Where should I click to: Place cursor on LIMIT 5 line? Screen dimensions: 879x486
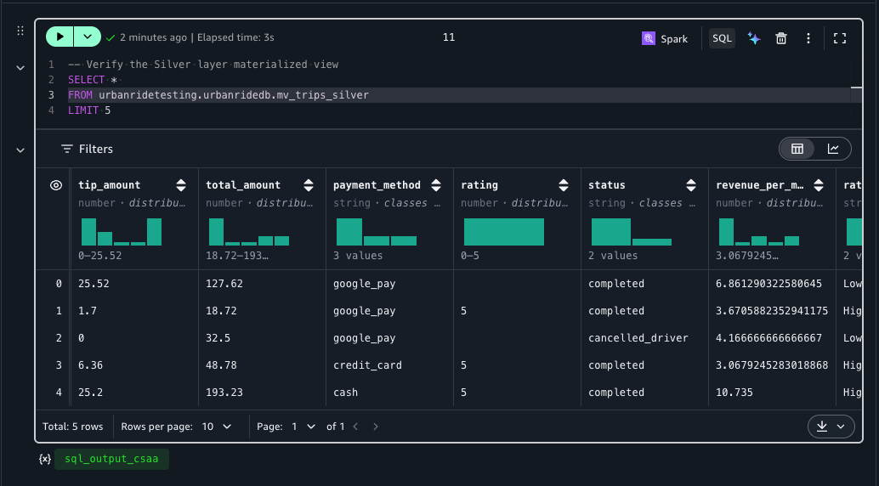(89, 110)
